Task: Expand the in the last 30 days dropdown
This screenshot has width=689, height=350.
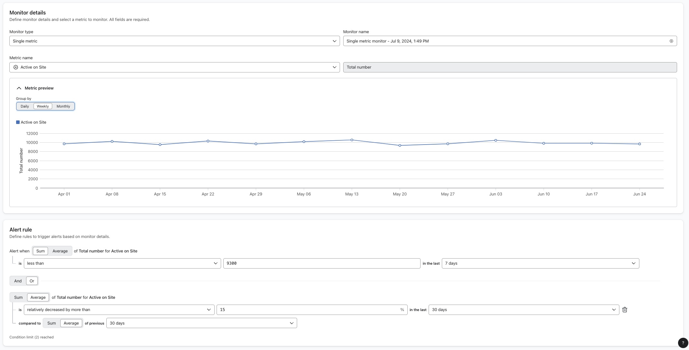Action: point(523,309)
